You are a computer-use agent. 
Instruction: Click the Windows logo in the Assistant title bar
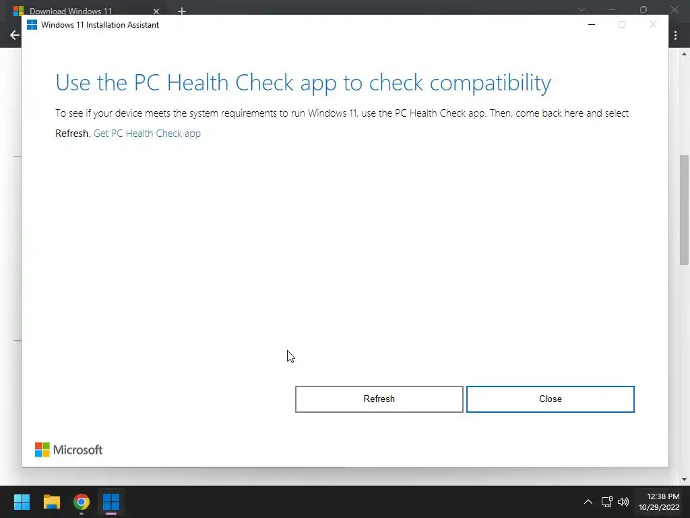click(32, 25)
